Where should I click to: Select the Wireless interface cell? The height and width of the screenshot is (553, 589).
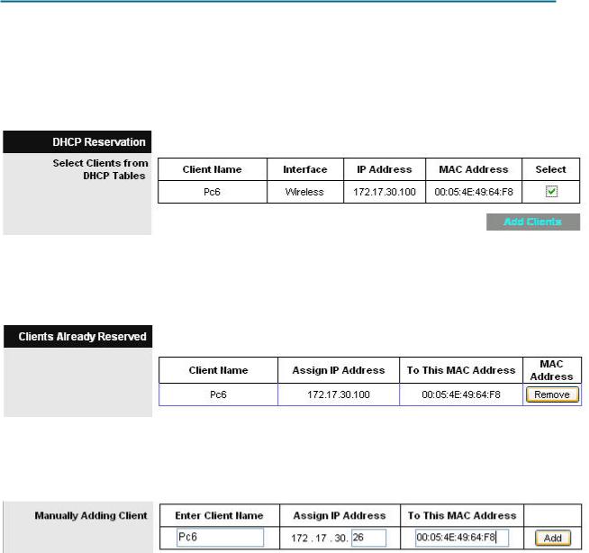[x=304, y=192]
